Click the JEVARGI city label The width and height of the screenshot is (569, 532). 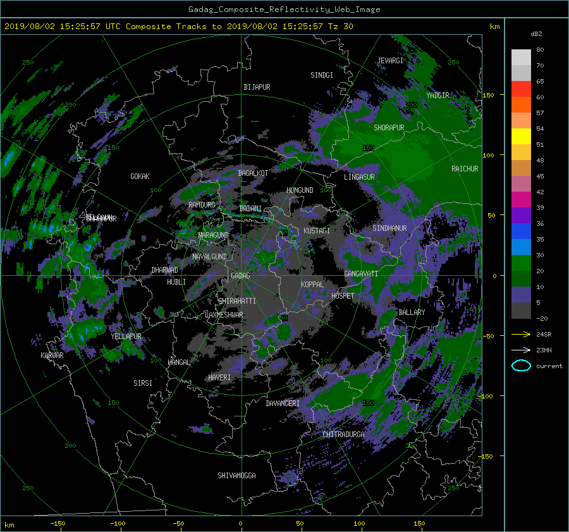point(390,61)
